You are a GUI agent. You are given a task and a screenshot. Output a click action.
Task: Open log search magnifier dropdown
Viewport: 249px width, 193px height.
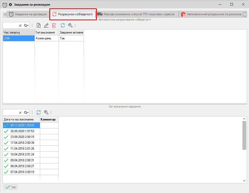[x=26, y=113]
